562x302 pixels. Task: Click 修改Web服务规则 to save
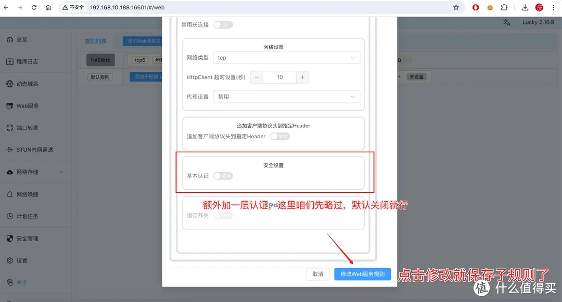pyautogui.click(x=362, y=274)
